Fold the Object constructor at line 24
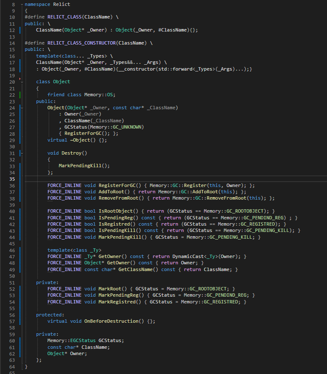 click(x=21, y=108)
